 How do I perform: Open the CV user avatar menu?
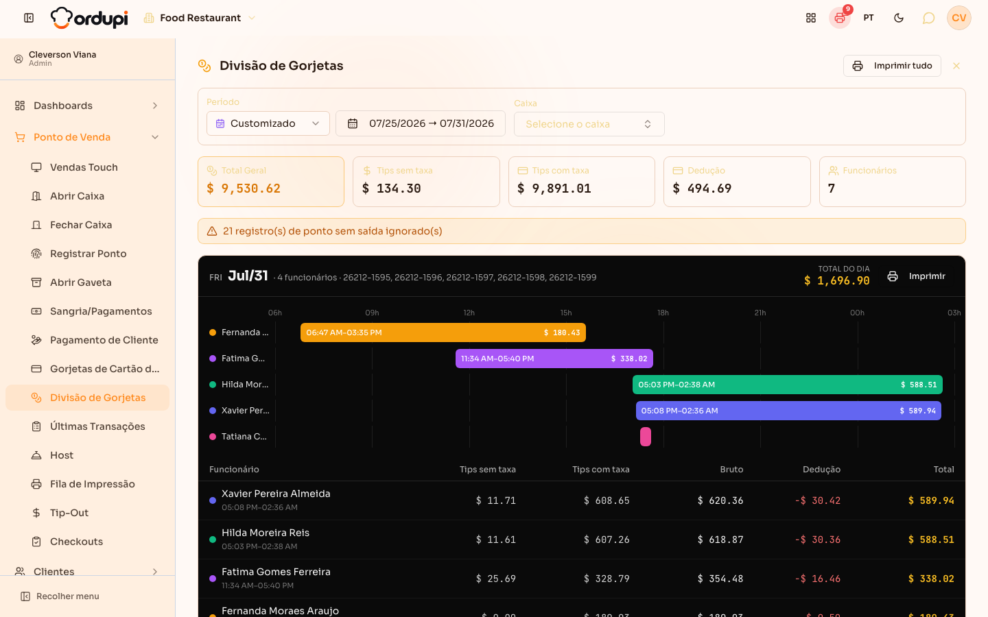959,18
